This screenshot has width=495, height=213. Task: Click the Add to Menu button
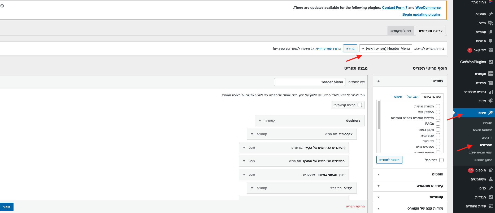click(x=389, y=160)
